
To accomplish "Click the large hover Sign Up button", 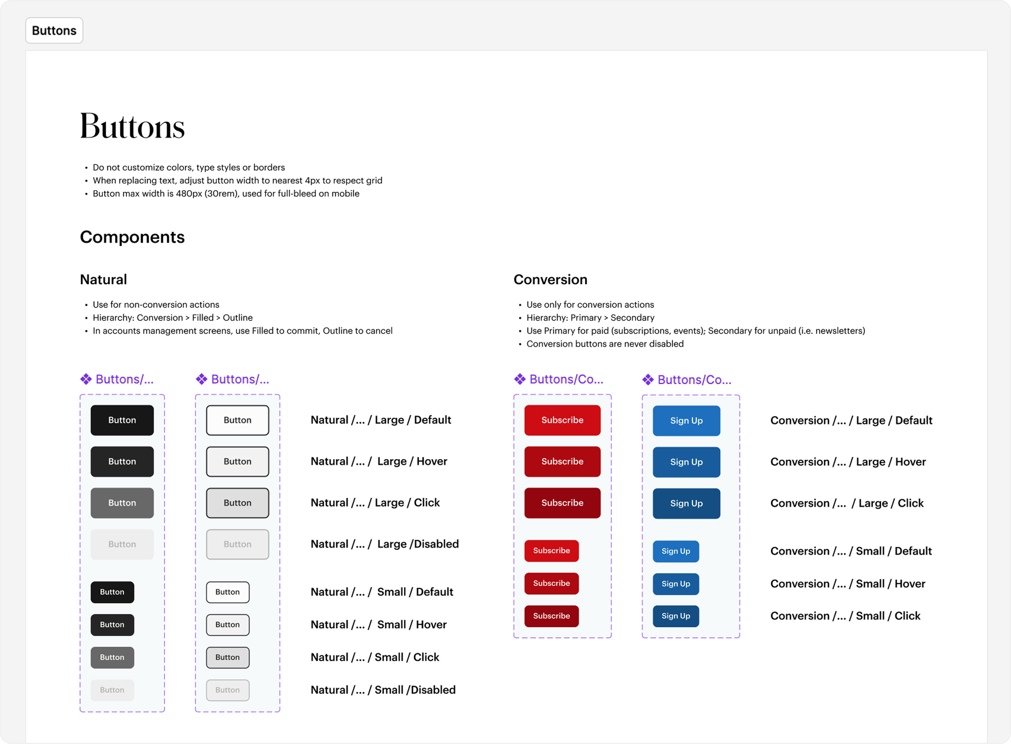I will pos(687,462).
